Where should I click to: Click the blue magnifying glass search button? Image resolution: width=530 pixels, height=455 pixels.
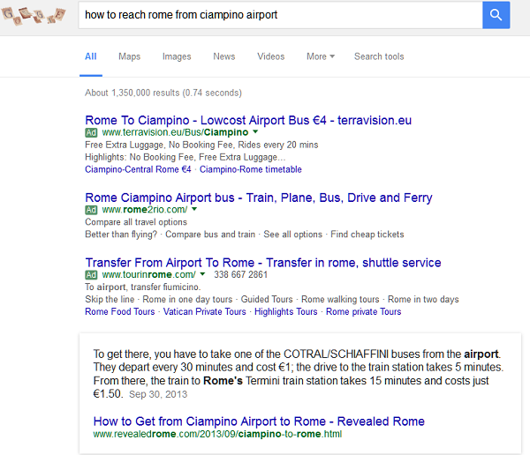click(x=496, y=15)
